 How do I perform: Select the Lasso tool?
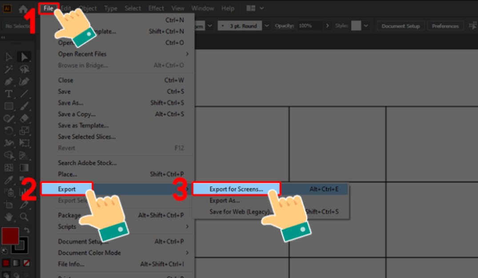pyautogui.click(x=24, y=70)
